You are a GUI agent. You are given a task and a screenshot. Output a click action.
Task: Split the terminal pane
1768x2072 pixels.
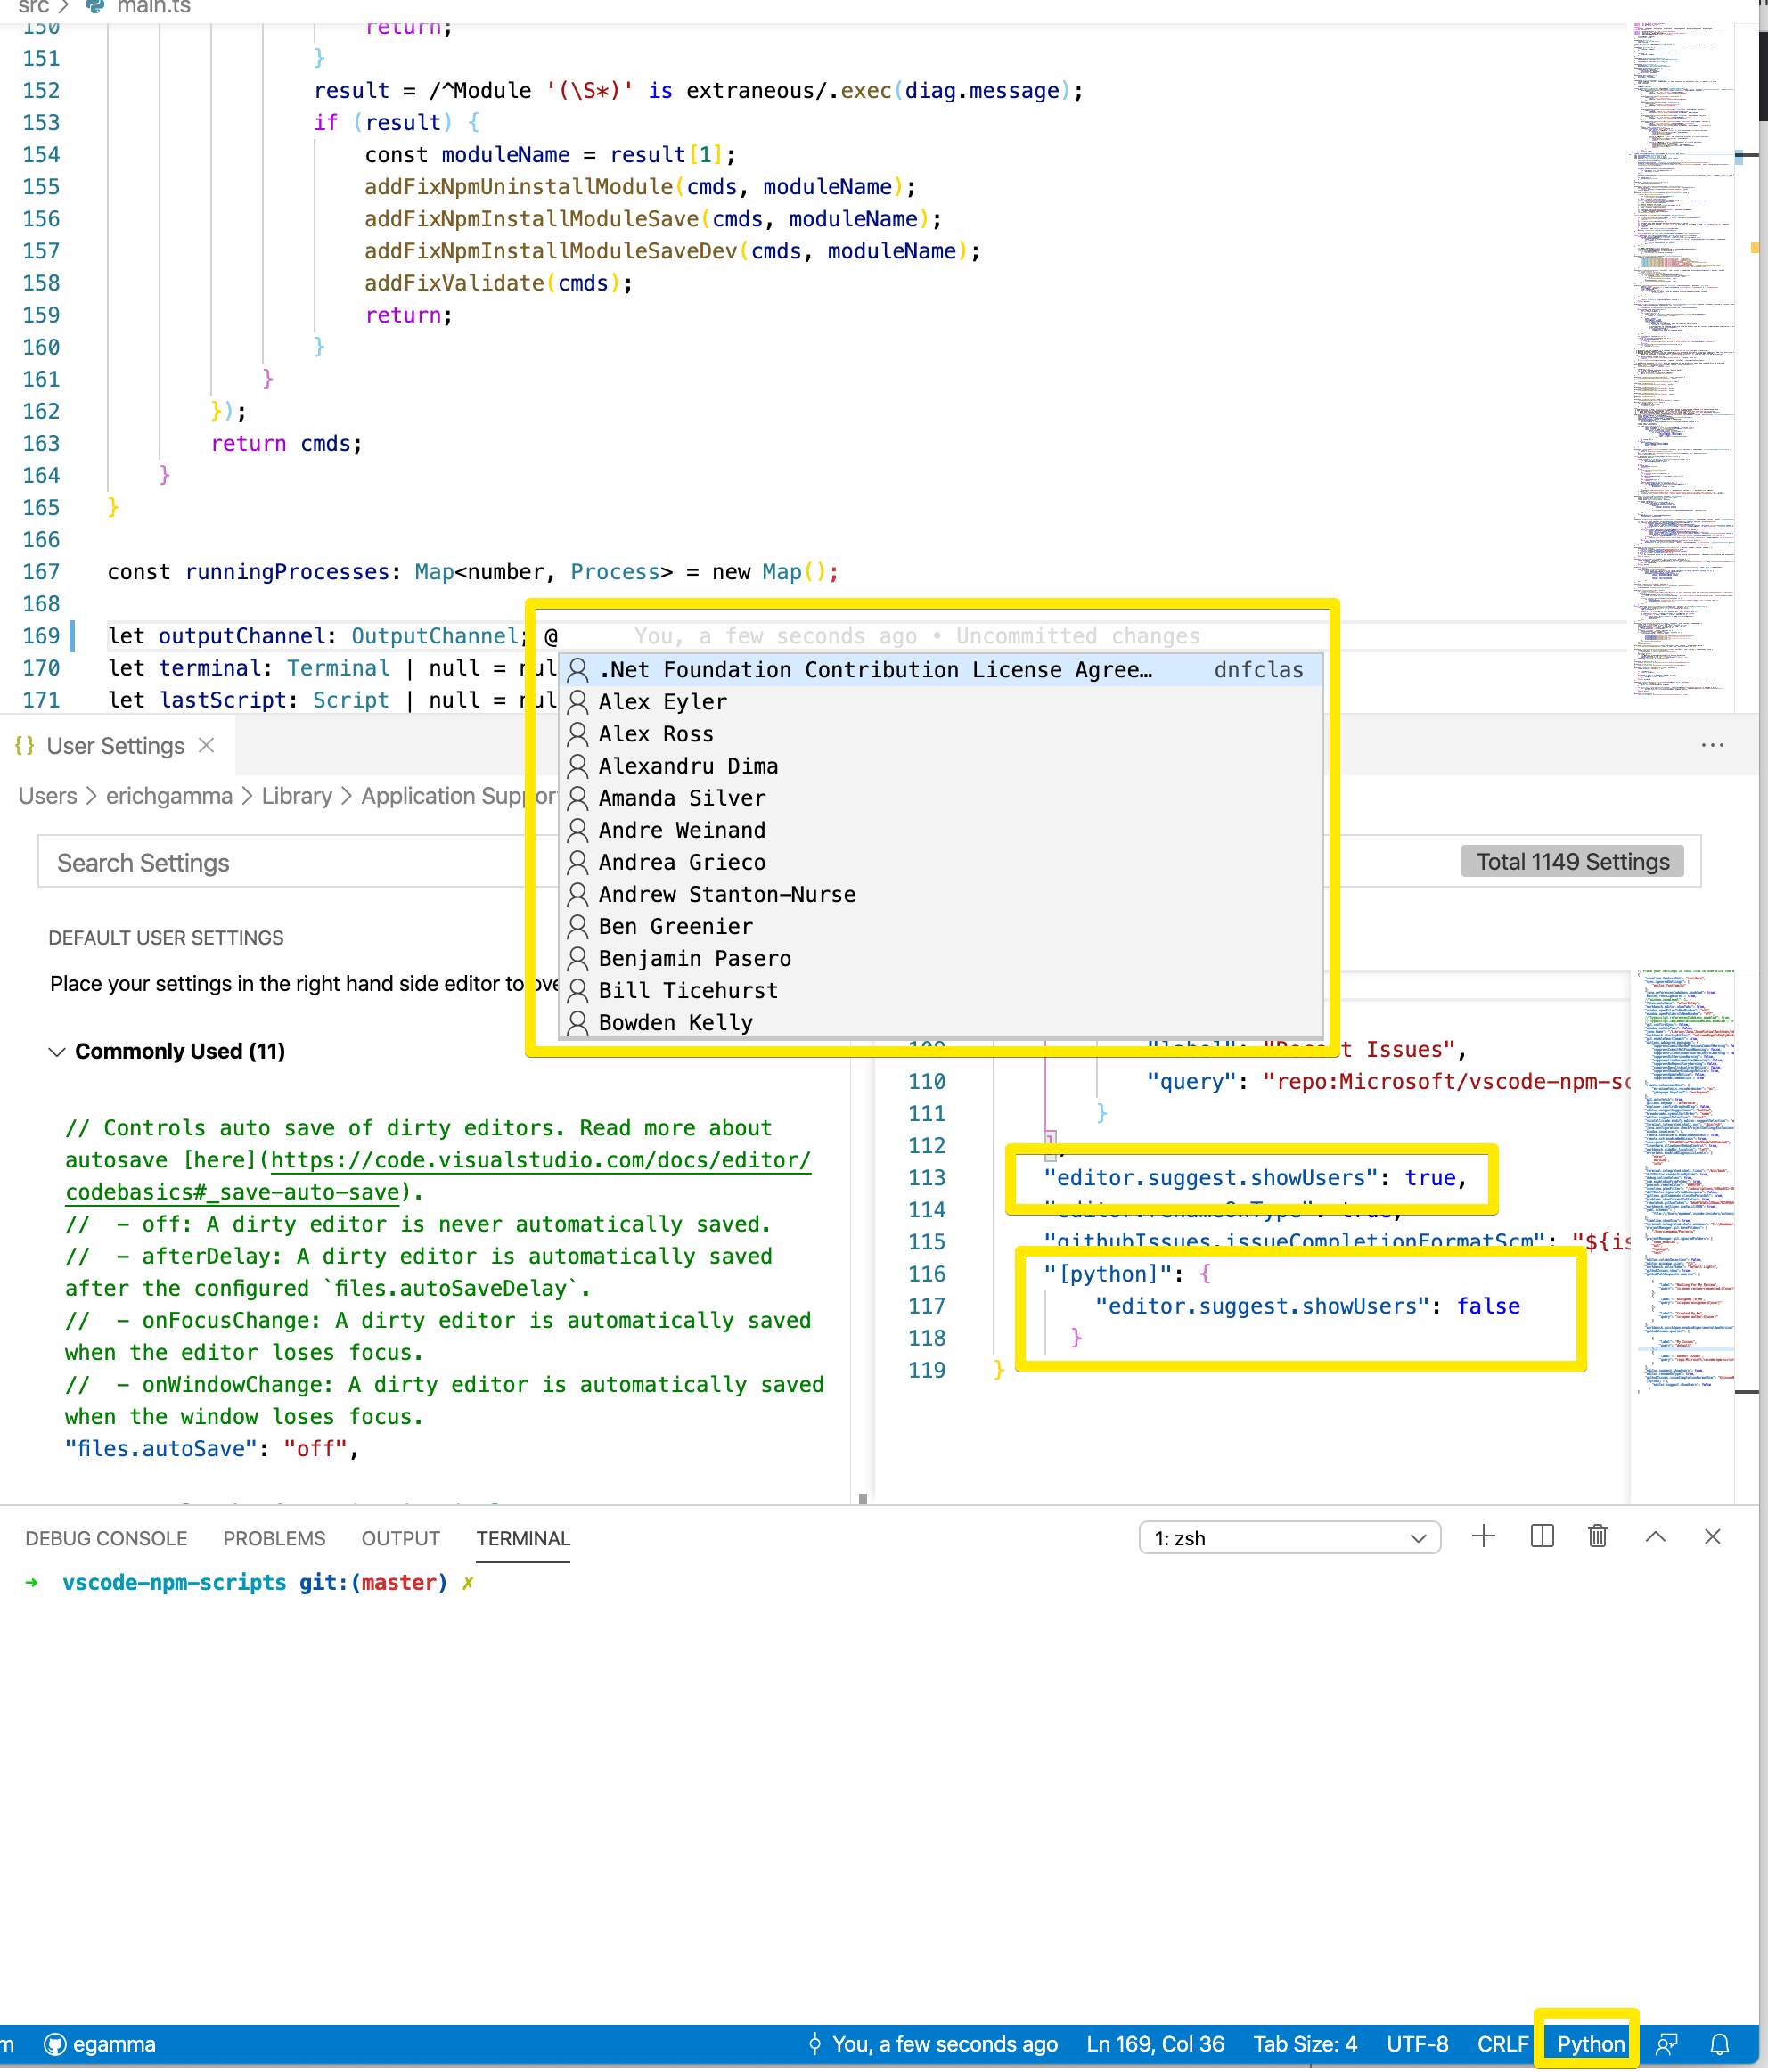point(1541,1537)
